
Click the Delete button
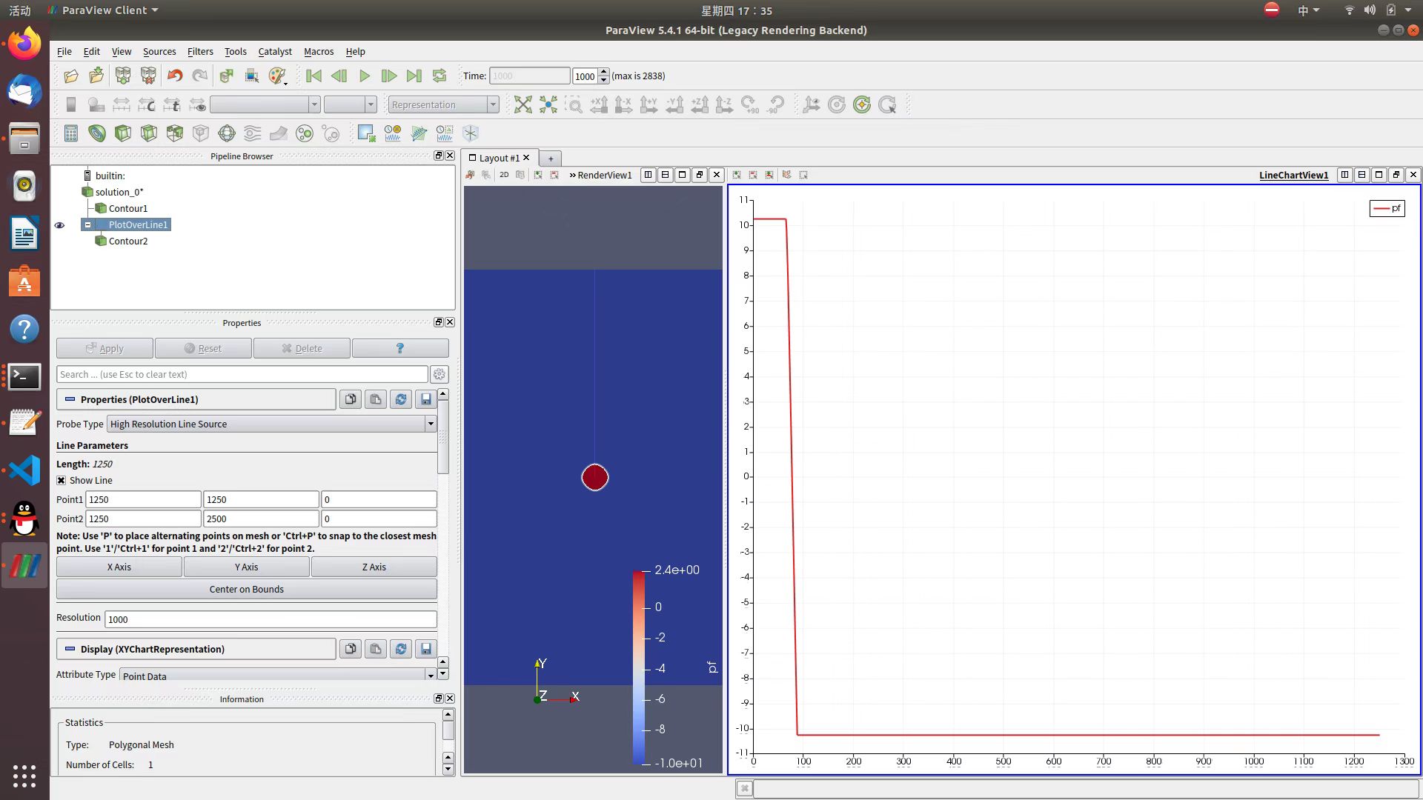pyautogui.click(x=302, y=348)
